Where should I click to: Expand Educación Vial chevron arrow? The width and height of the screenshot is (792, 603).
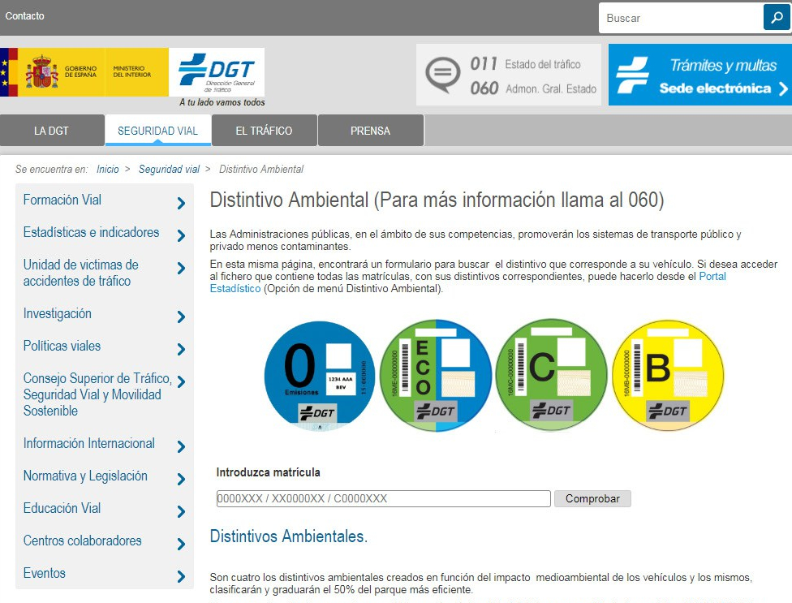tap(181, 511)
